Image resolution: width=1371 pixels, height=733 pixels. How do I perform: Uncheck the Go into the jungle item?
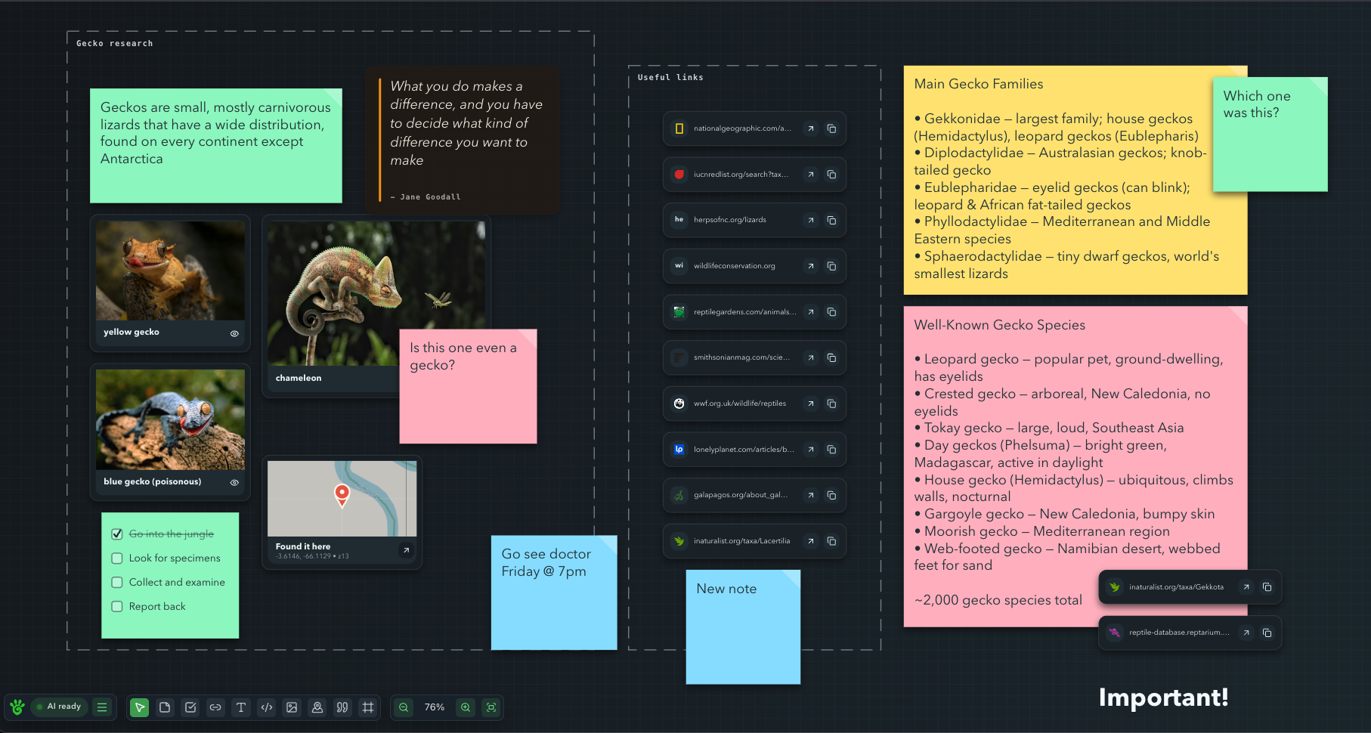(117, 534)
